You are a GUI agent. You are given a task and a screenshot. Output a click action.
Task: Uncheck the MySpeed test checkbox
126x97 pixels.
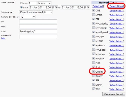click(x=93, y=50)
